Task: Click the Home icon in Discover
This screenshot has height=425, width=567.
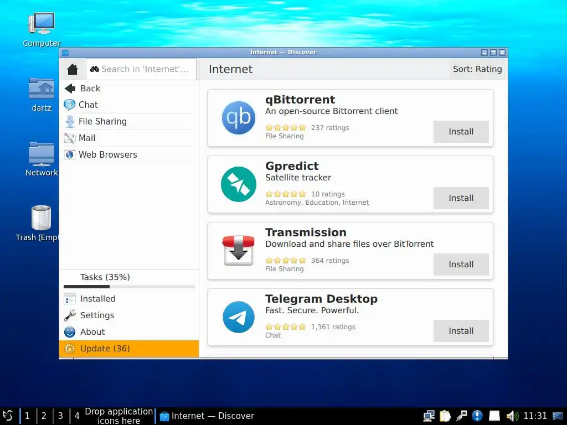Action: click(x=73, y=69)
